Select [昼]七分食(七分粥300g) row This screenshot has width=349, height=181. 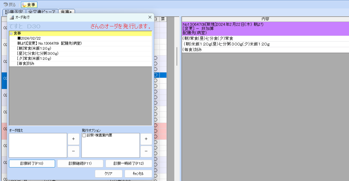point(80,53)
